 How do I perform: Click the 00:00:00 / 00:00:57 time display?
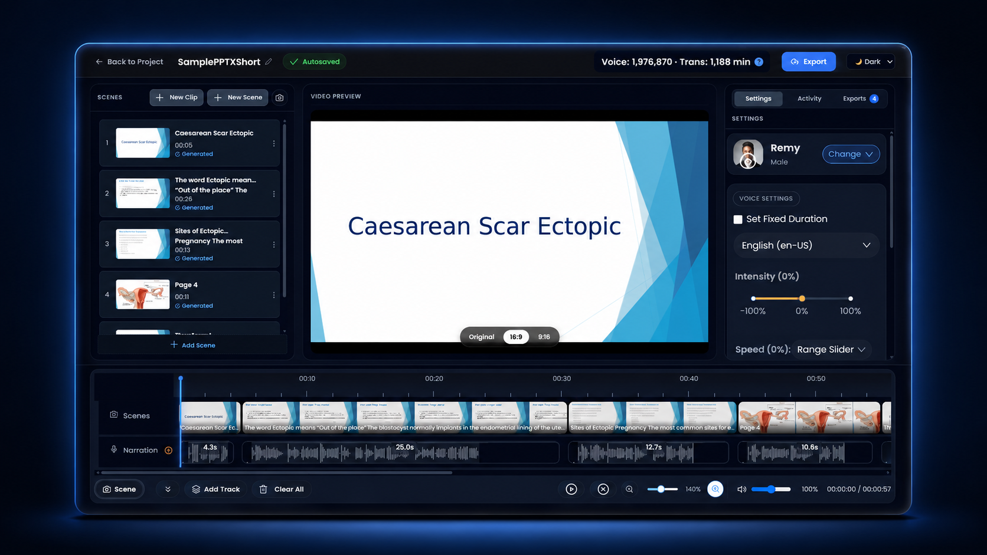(x=858, y=489)
